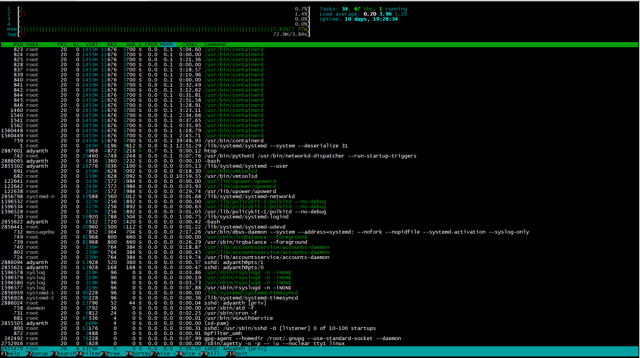The width and height of the screenshot is (640, 358).
Task: Sort processes by the CPU% column
Action: 151,44
